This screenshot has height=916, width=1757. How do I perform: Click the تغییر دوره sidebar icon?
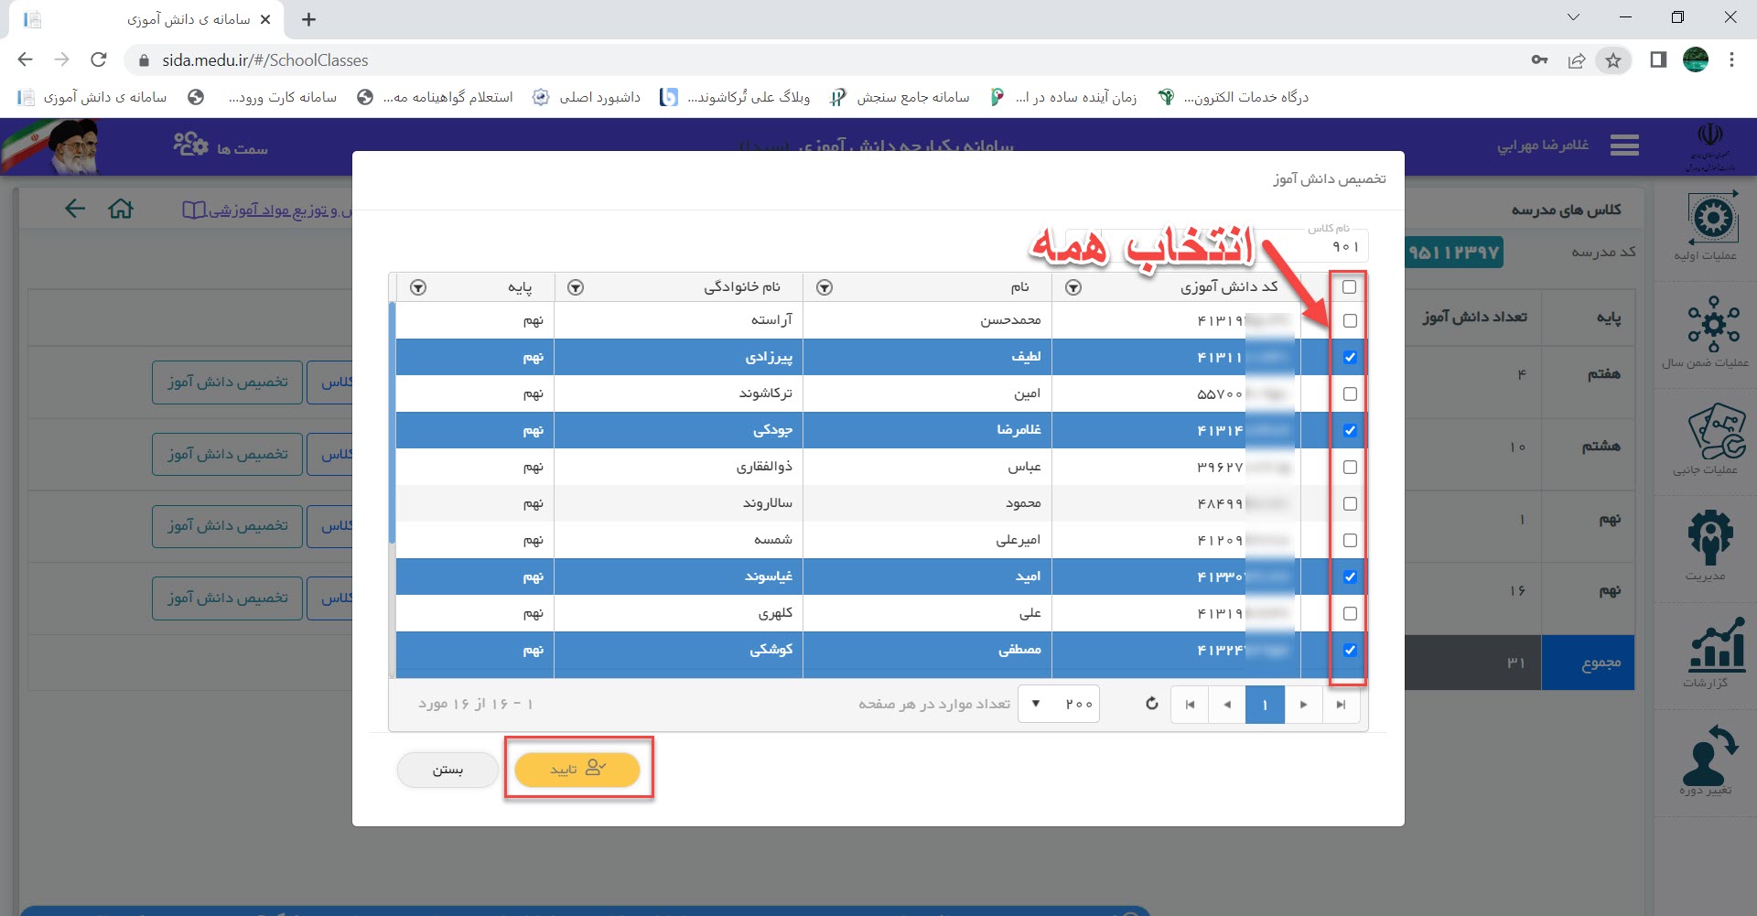coord(1709,759)
